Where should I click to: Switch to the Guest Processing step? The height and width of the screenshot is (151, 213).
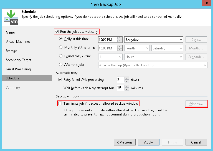[x=18, y=69]
